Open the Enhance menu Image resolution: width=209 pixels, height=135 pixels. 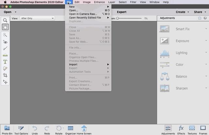pos(99,2)
